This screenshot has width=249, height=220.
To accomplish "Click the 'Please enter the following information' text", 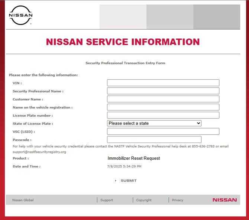I will click(x=43, y=75).
